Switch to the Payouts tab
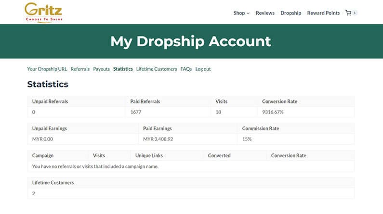The image size is (383, 214). [101, 69]
